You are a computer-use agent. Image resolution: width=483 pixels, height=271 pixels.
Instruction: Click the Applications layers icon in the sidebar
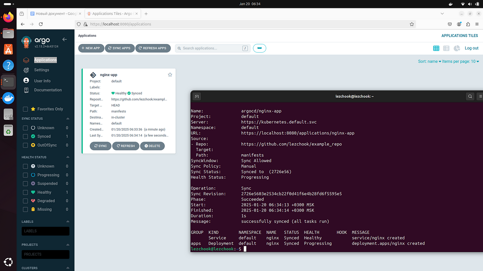click(26, 60)
